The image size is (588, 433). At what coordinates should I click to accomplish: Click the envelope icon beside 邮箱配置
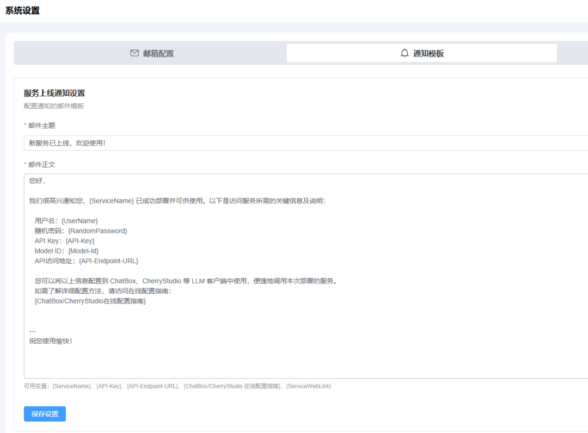click(134, 53)
